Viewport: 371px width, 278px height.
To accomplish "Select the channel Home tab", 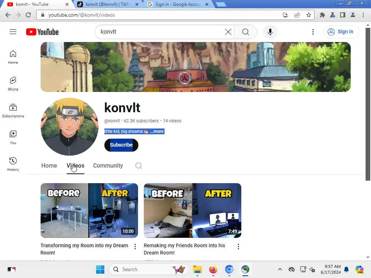I will click(x=49, y=166).
